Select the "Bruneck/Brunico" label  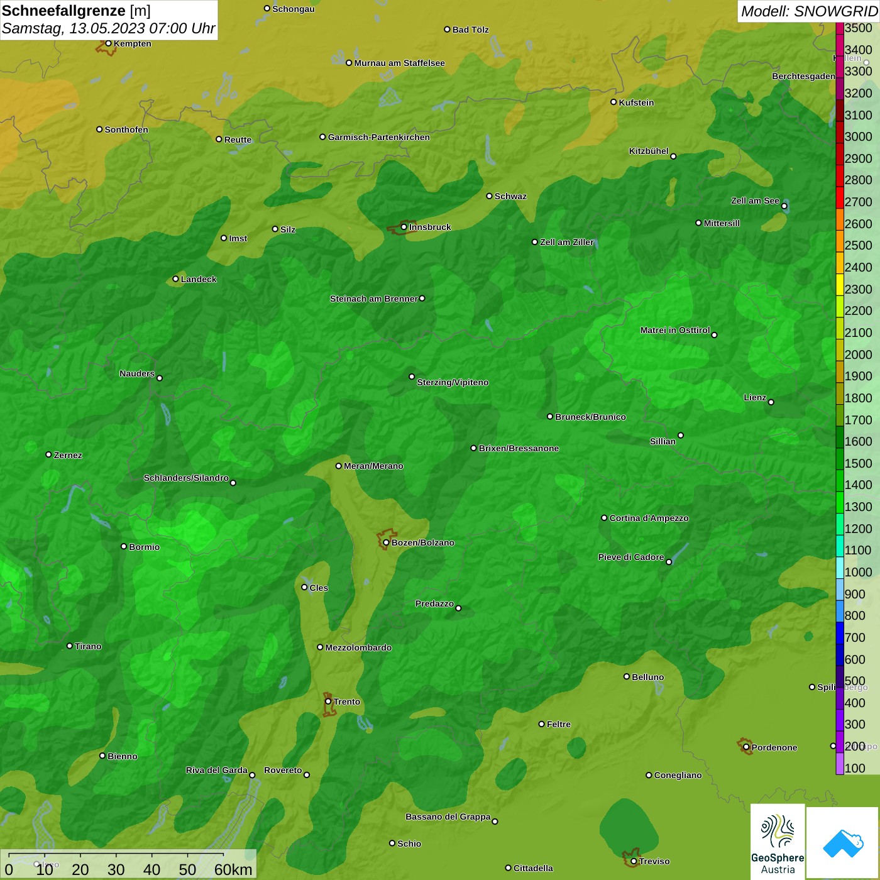(x=590, y=417)
